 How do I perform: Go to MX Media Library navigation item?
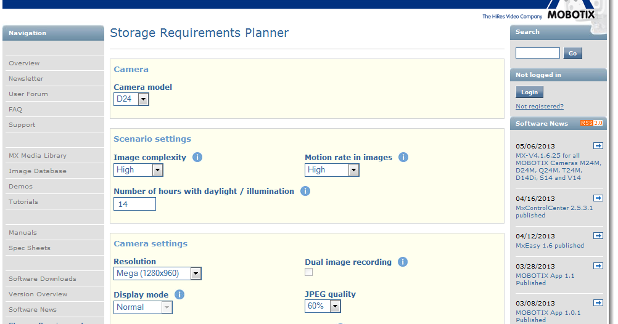pos(38,156)
